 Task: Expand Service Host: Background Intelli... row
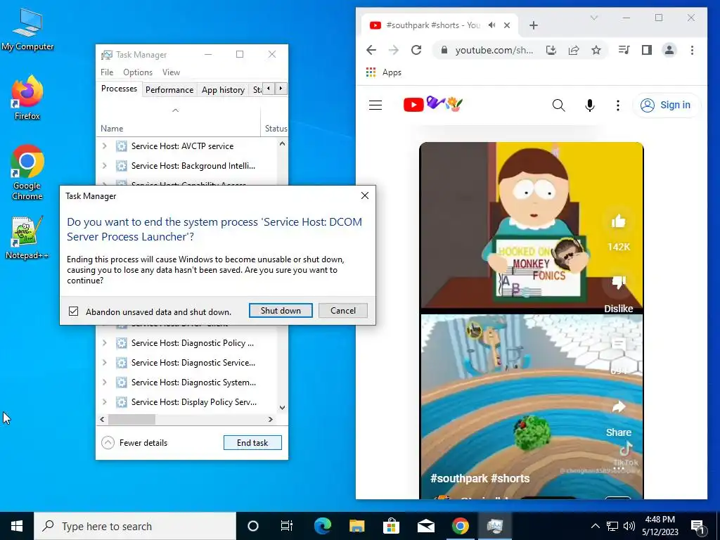click(x=105, y=166)
